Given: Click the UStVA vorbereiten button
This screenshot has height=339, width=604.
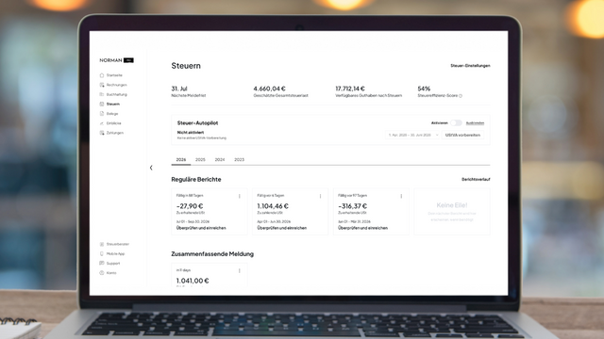Looking at the screenshot, I should [x=462, y=135].
